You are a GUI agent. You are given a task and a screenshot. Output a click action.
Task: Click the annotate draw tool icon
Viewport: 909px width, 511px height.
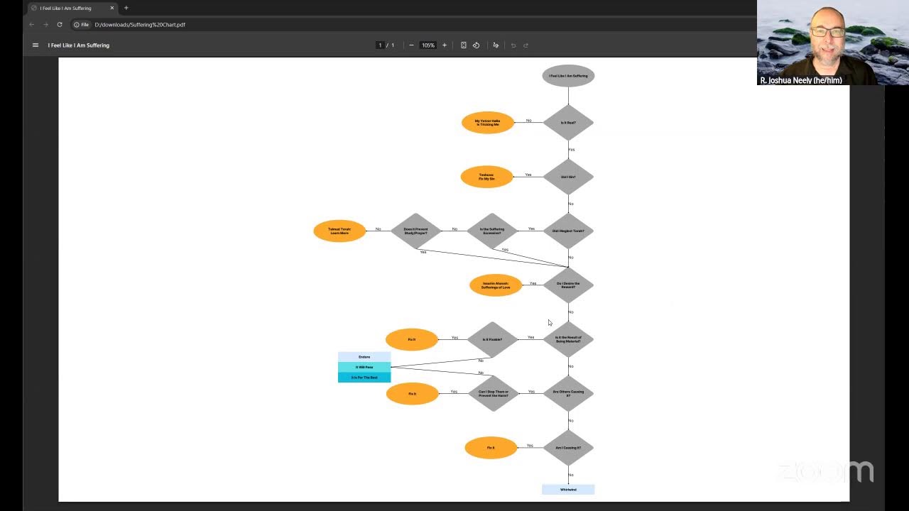click(x=496, y=45)
